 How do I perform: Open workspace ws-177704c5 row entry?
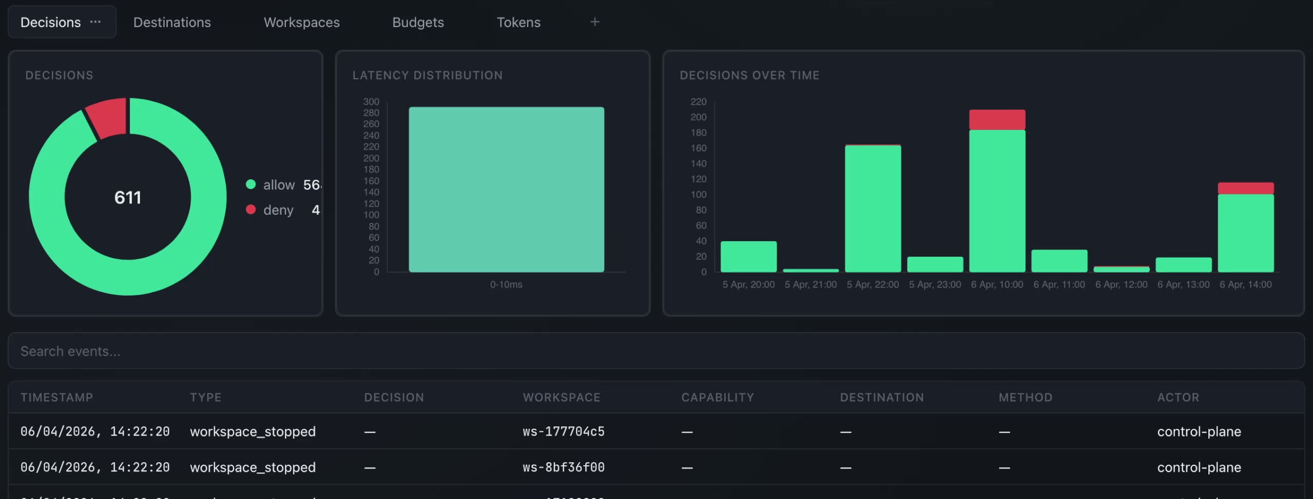coord(564,431)
